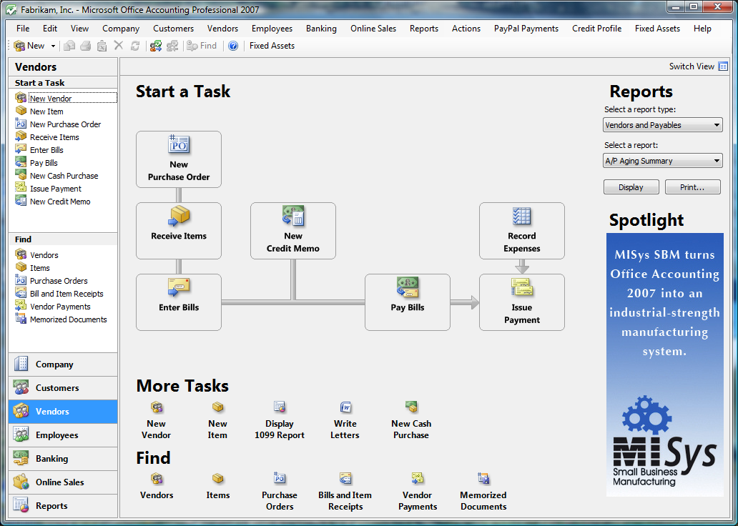The height and width of the screenshot is (526, 738).
Task: Click New Purchase Order in the sidebar
Action: [65, 124]
